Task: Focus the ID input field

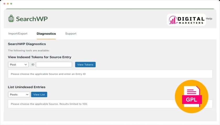Action: click(x=54, y=65)
